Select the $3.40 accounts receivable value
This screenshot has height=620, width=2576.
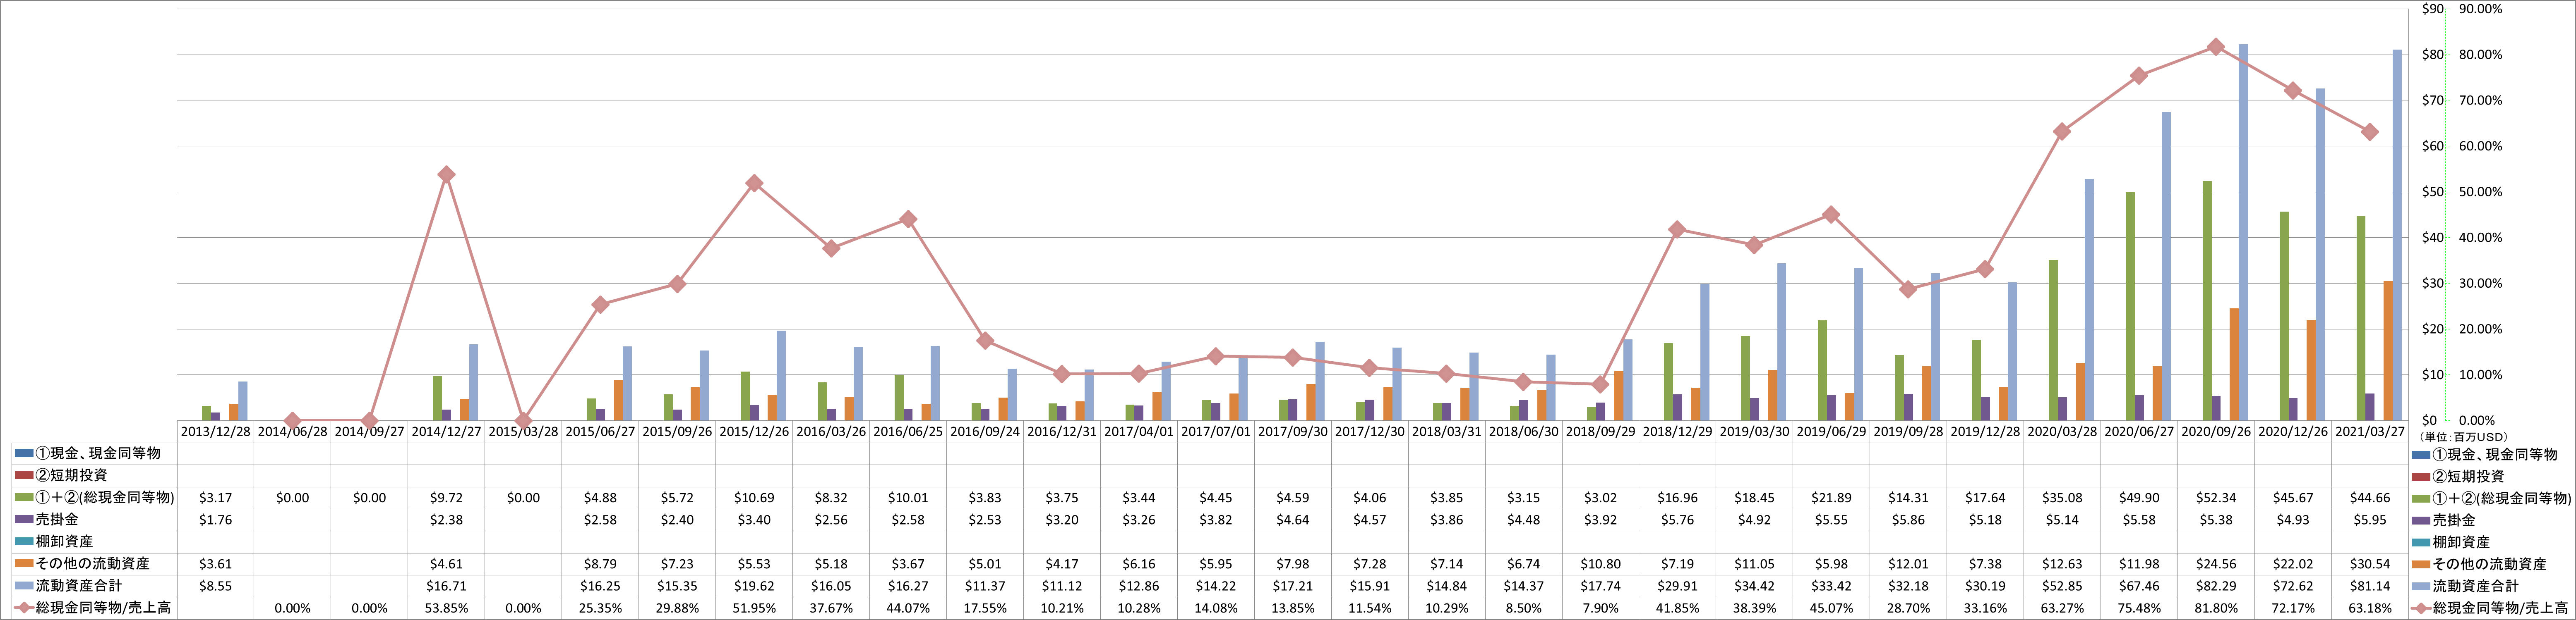point(754,519)
